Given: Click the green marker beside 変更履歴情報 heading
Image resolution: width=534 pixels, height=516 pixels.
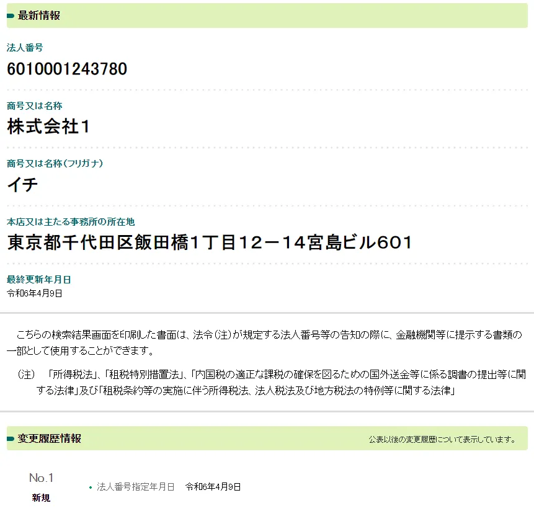Looking at the screenshot, I should (x=11, y=439).
